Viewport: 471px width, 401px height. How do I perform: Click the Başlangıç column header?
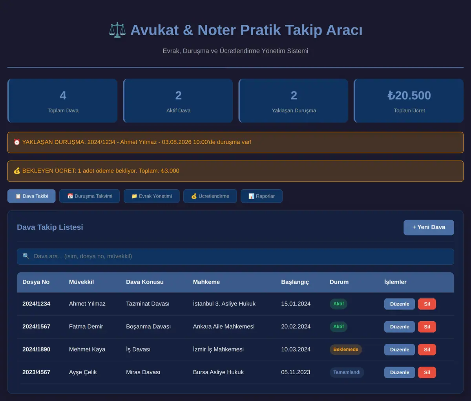295,282
